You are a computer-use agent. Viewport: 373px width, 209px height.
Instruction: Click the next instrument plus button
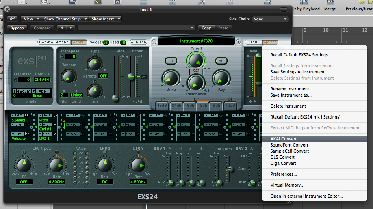click(238, 42)
